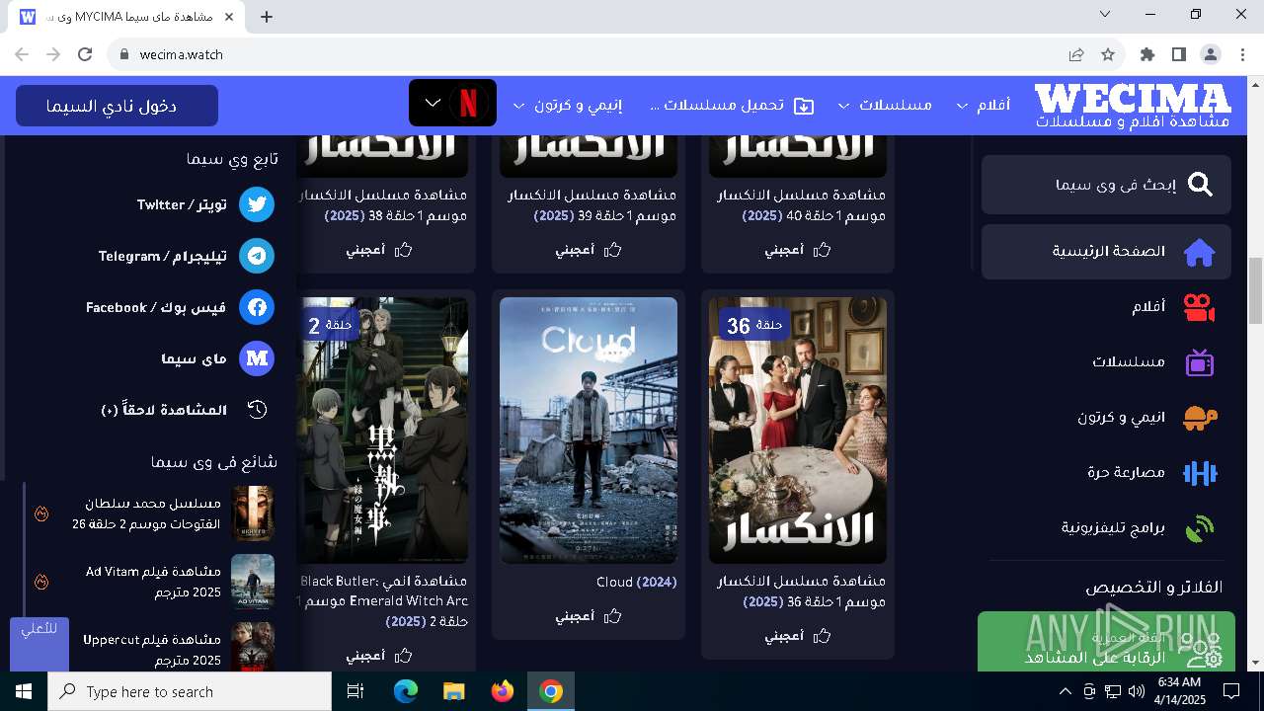The width and height of the screenshot is (1264, 711).
Task: Click the Netflix N logo
Action: (x=469, y=103)
